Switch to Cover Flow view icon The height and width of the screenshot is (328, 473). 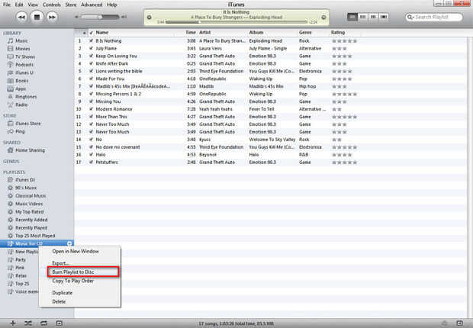tap(384, 17)
